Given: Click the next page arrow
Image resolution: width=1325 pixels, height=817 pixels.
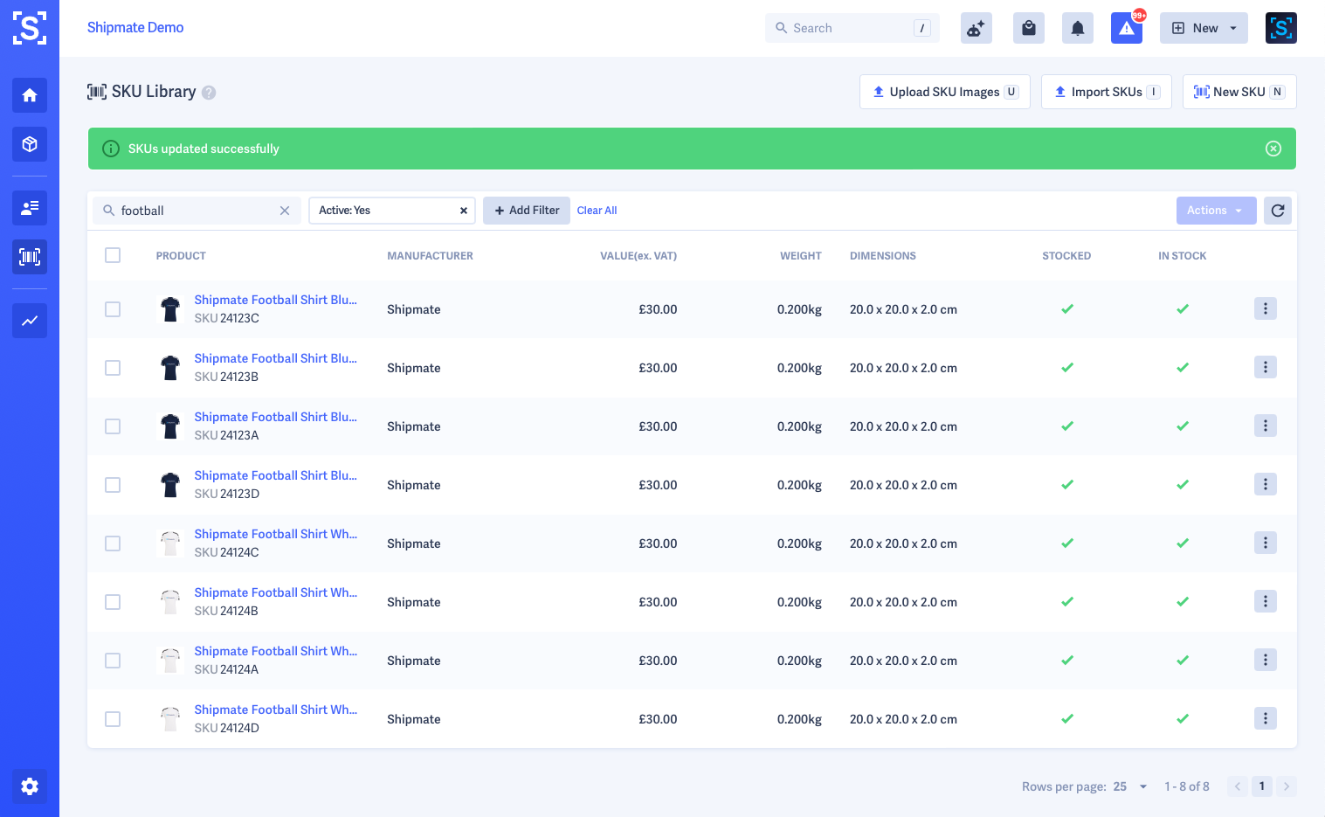Looking at the screenshot, I should click(1287, 786).
